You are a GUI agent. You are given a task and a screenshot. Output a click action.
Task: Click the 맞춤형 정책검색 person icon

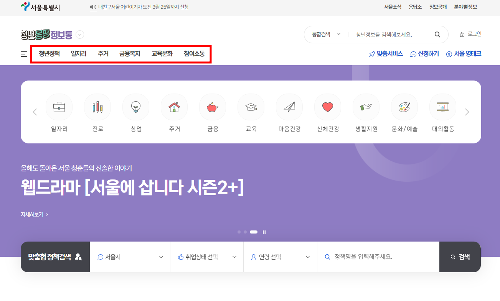point(78,257)
